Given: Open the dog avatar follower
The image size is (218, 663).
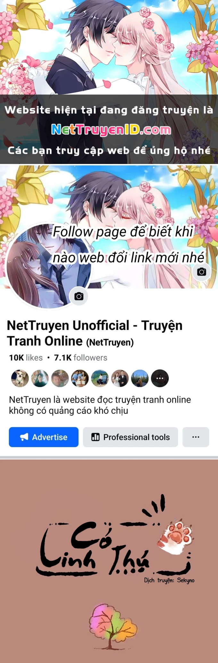Looking at the screenshot, I should tap(20, 378).
